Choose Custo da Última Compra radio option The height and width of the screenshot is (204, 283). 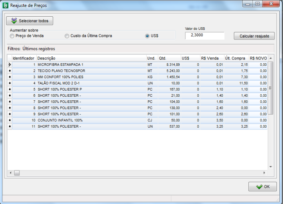tap(67, 36)
